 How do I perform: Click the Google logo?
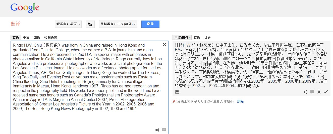pyautogui.click(x=25, y=8)
